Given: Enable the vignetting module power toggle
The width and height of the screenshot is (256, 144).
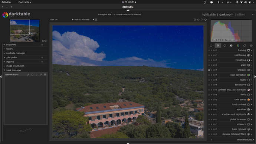Looking at the screenshot, I should coord(209,60).
